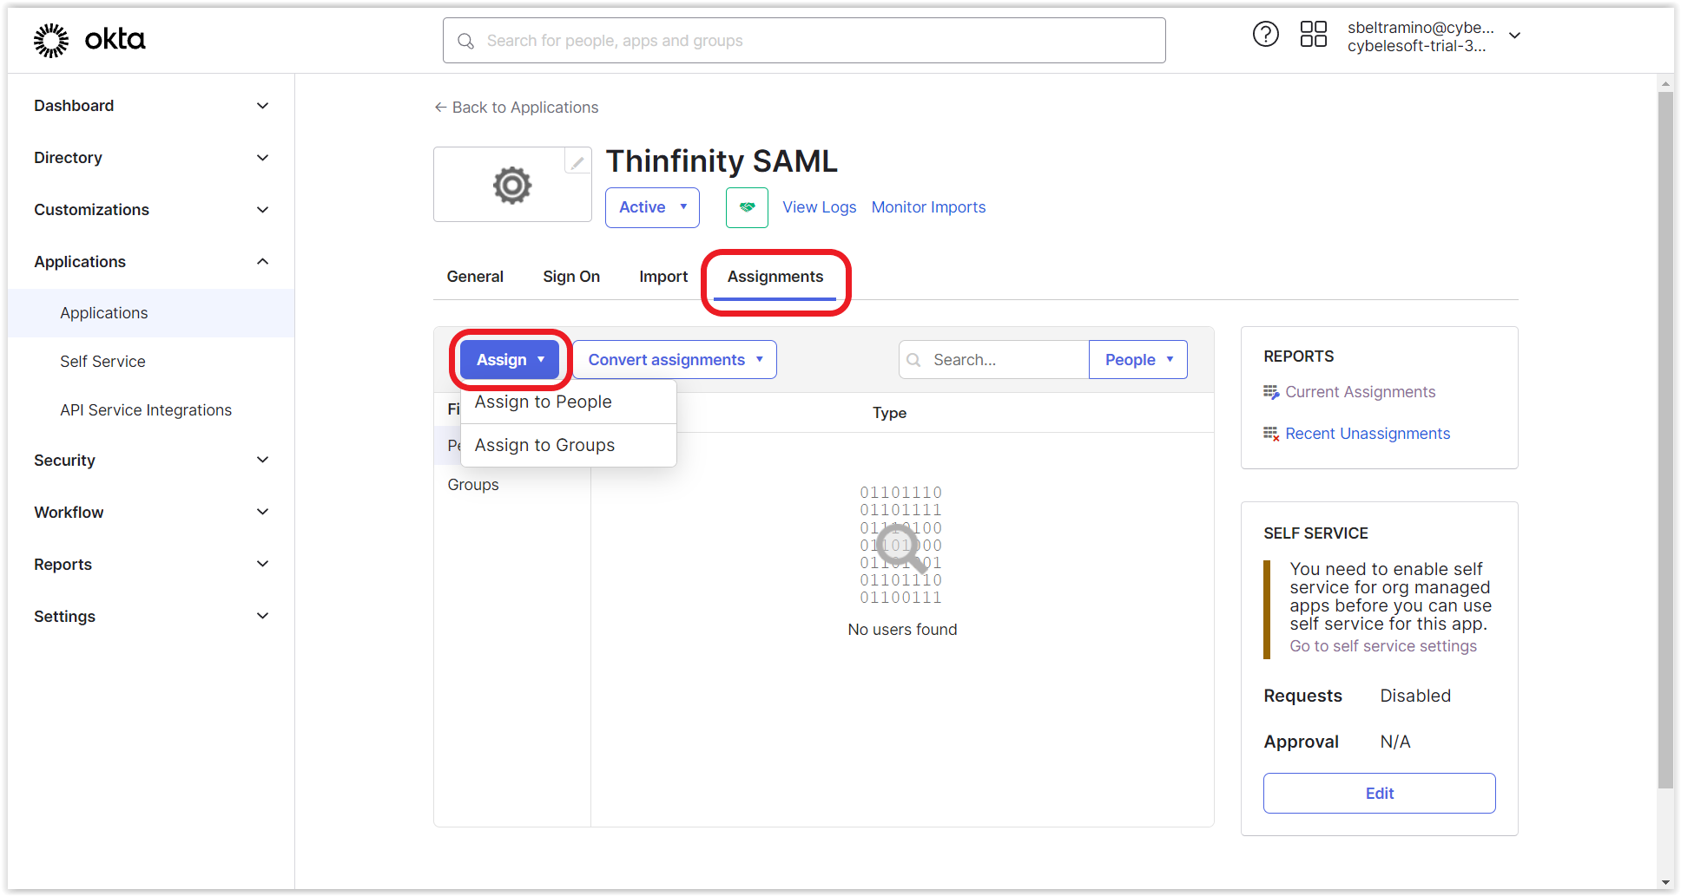Open Applications sub-item in sidebar

pyautogui.click(x=151, y=313)
